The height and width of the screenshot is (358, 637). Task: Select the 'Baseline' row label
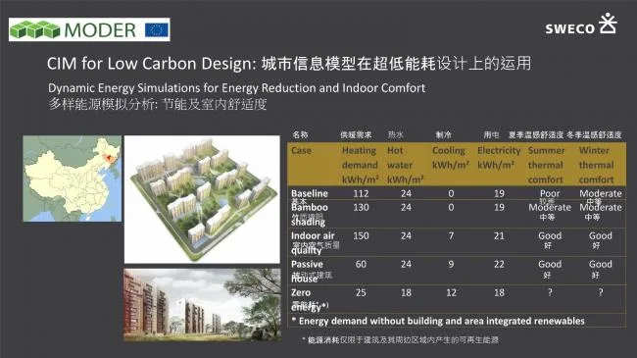click(x=309, y=193)
